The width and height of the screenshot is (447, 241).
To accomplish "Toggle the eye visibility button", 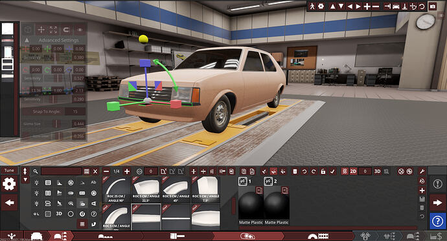I will (80, 30).
